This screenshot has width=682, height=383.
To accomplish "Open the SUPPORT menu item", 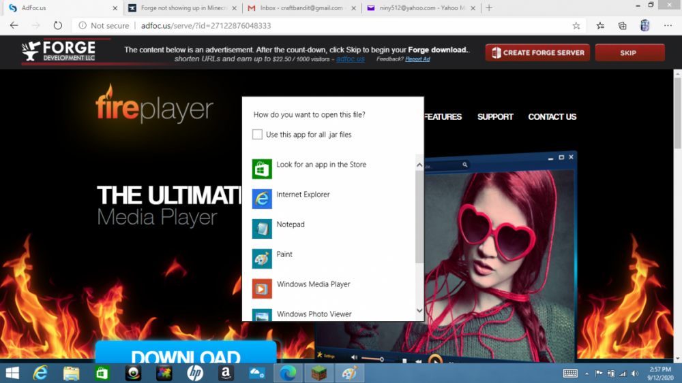I will [x=495, y=117].
